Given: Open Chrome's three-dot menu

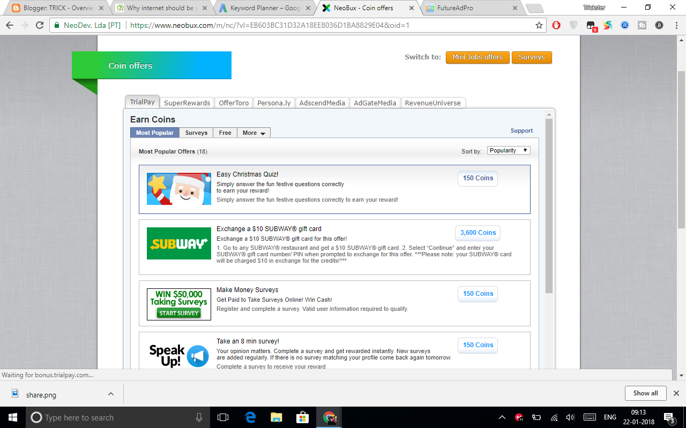Looking at the screenshot, I should [676, 25].
